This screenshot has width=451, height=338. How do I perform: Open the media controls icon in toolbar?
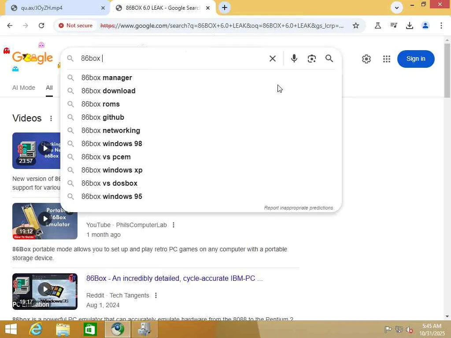(393, 26)
